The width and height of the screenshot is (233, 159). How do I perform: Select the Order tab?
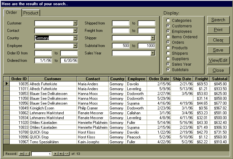(x=12, y=13)
